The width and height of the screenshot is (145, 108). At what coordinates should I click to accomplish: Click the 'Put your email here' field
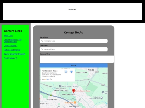tap(74, 49)
